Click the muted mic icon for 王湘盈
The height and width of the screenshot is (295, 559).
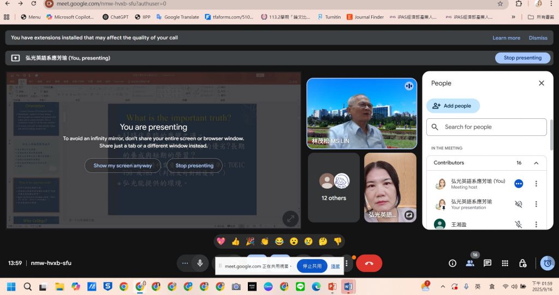point(519,225)
